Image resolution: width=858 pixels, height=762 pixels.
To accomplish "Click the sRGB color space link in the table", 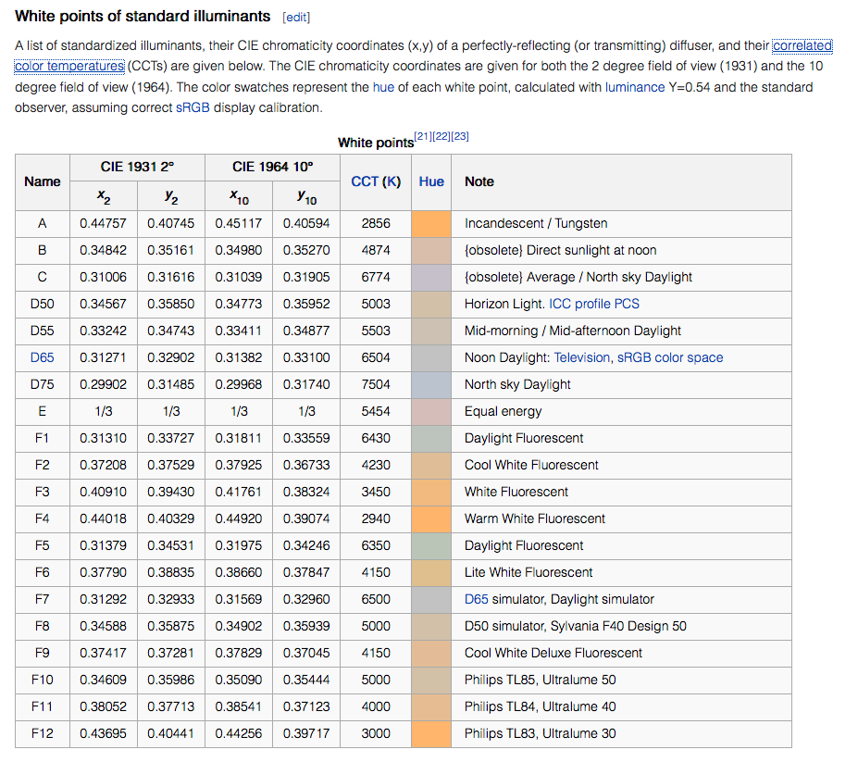I will point(670,357).
